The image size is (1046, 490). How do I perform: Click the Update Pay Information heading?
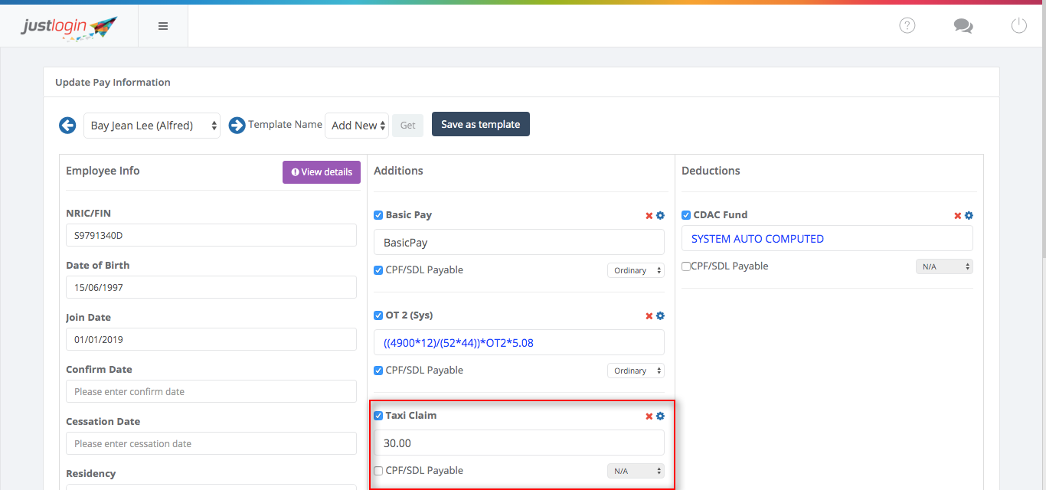(113, 83)
